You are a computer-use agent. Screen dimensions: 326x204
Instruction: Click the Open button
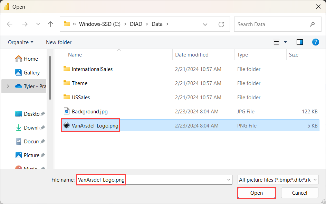click(x=257, y=193)
